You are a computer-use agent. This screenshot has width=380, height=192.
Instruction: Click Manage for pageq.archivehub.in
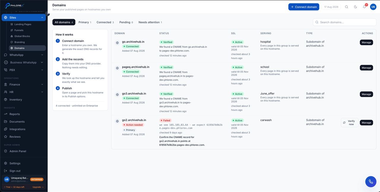coord(366,68)
